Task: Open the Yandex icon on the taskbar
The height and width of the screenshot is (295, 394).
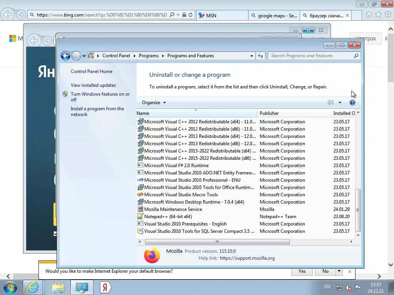Action: (x=105, y=287)
